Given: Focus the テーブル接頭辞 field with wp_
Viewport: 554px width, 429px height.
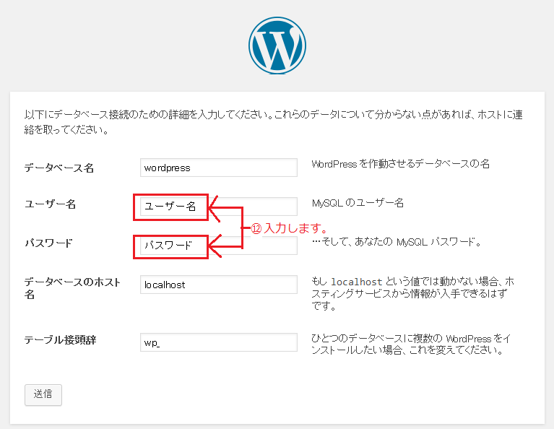Looking at the screenshot, I should pyautogui.click(x=219, y=342).
